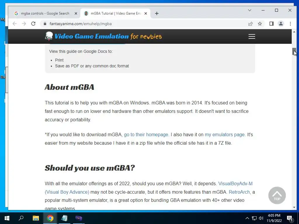Image resolution: width=299 pixels, height=224 pixels.
Task: Open the volume tray icon
Action: (261, 218)
